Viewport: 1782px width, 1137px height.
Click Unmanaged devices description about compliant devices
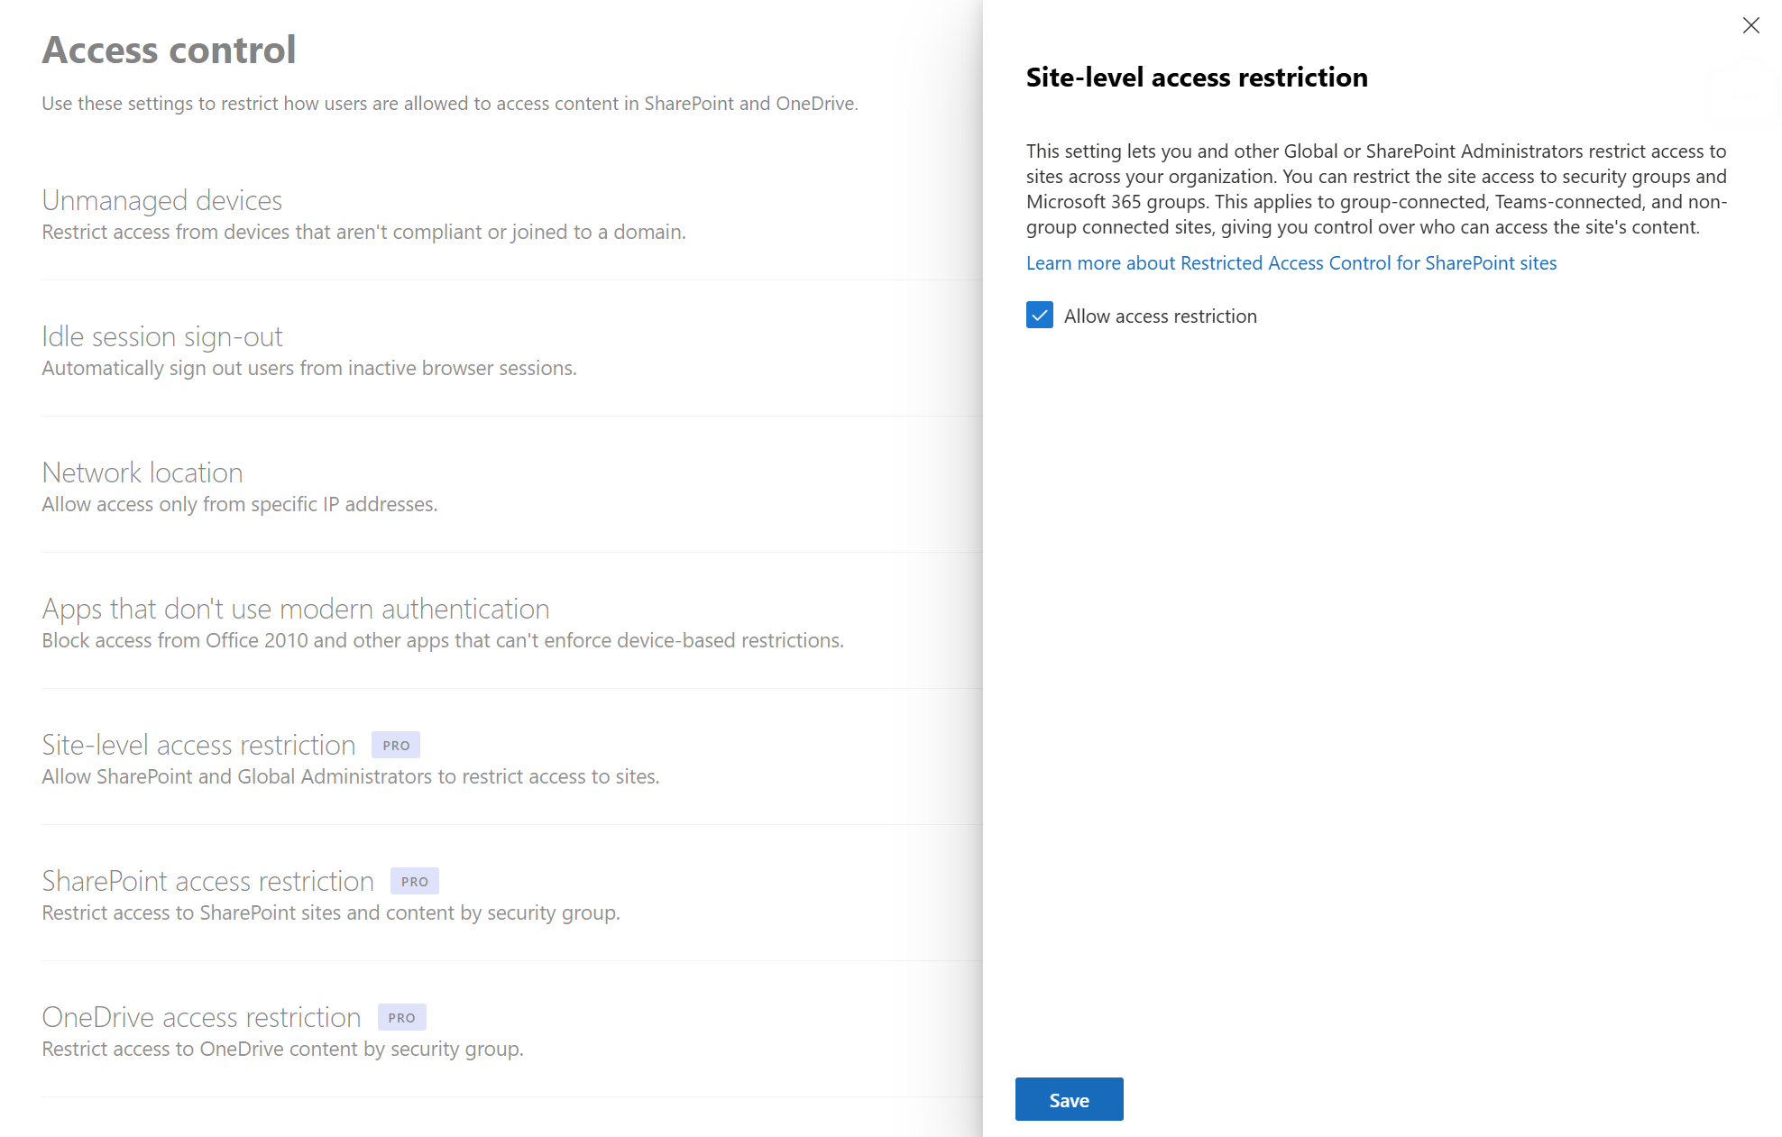363,233
